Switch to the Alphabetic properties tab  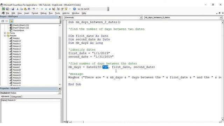point(6,97)
